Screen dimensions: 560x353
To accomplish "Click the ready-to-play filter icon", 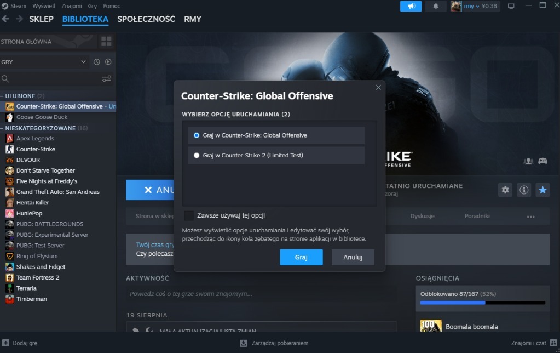I will pos(108,62).
